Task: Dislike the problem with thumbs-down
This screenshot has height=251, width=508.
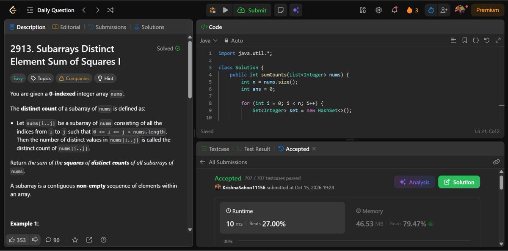Action: tap(35, 240)
